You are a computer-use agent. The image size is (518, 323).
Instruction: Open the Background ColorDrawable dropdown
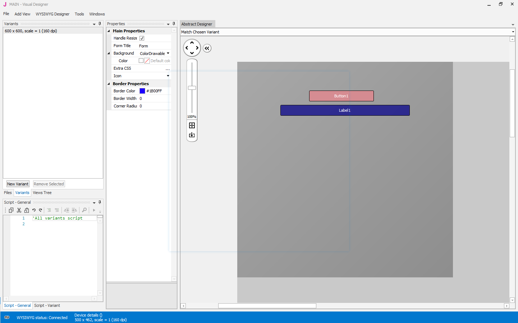coord(168,53)
